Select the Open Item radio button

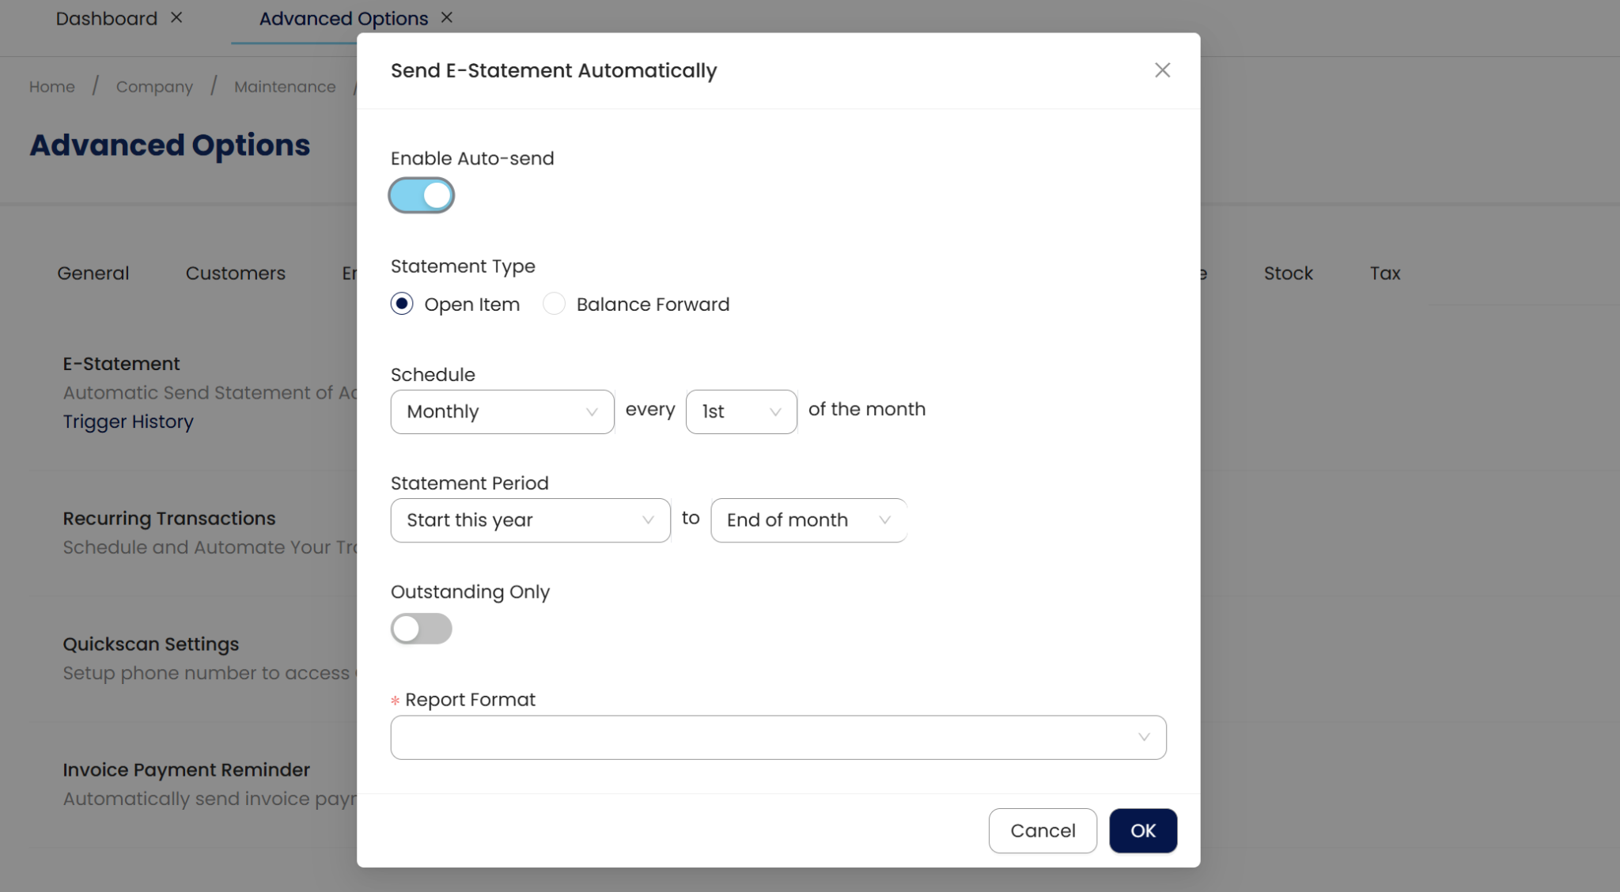point(402,304)
